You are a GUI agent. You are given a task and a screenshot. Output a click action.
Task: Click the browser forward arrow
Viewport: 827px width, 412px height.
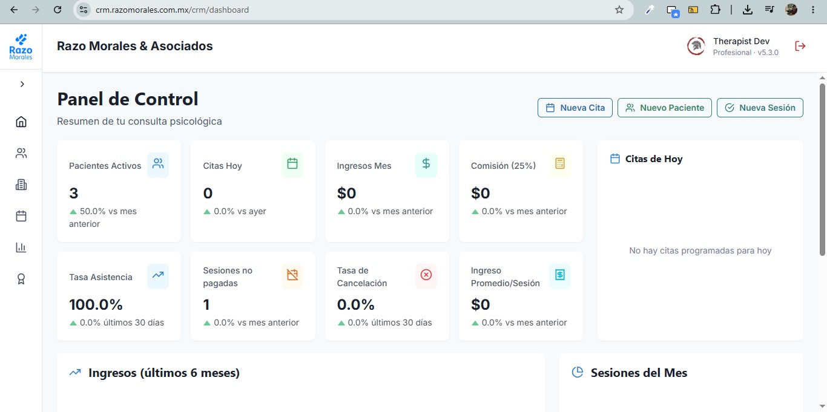(x=36, y=10)
